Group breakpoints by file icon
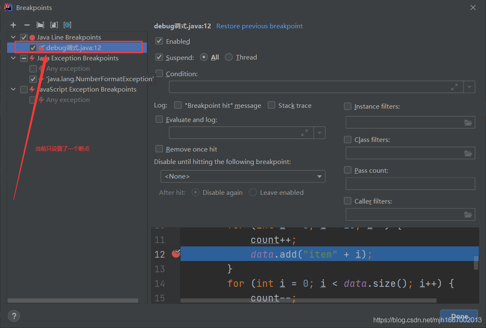The width and height of the screenshot is (486, 328). tap(54, 25)
